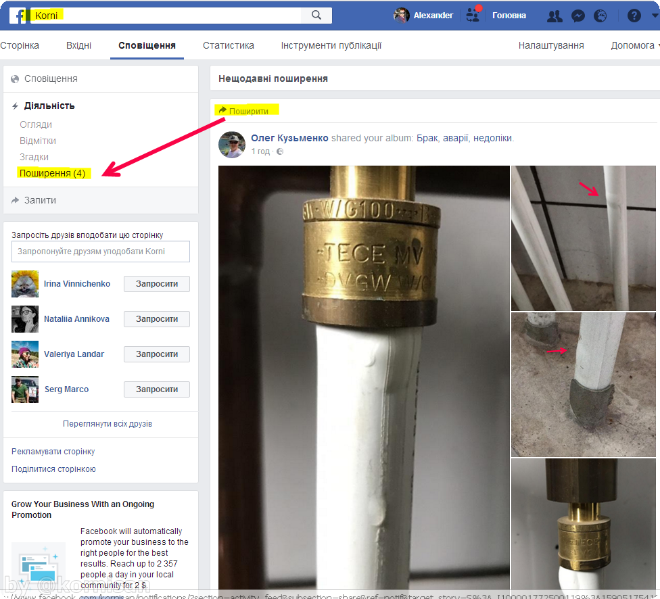Click the search magnifier icon

[x=316, y=15]
